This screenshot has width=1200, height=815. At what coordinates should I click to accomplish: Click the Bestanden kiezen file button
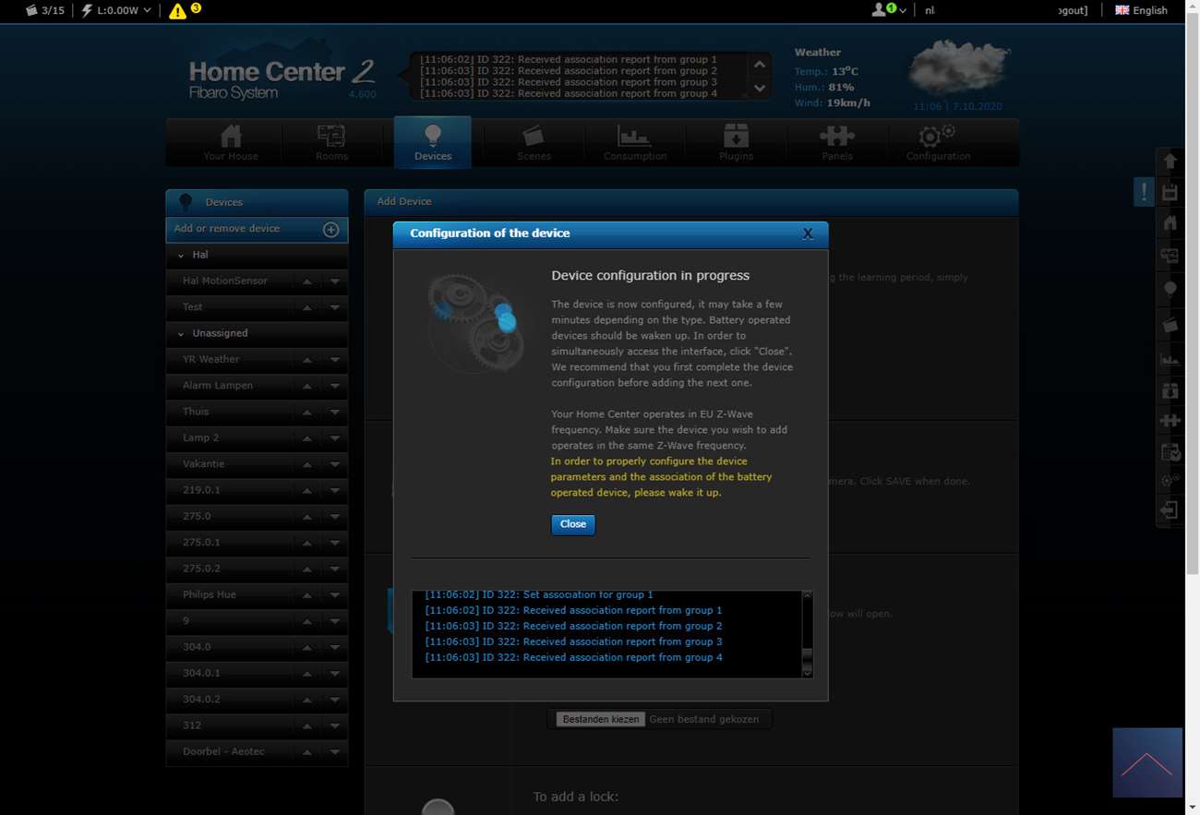[600, 719]
